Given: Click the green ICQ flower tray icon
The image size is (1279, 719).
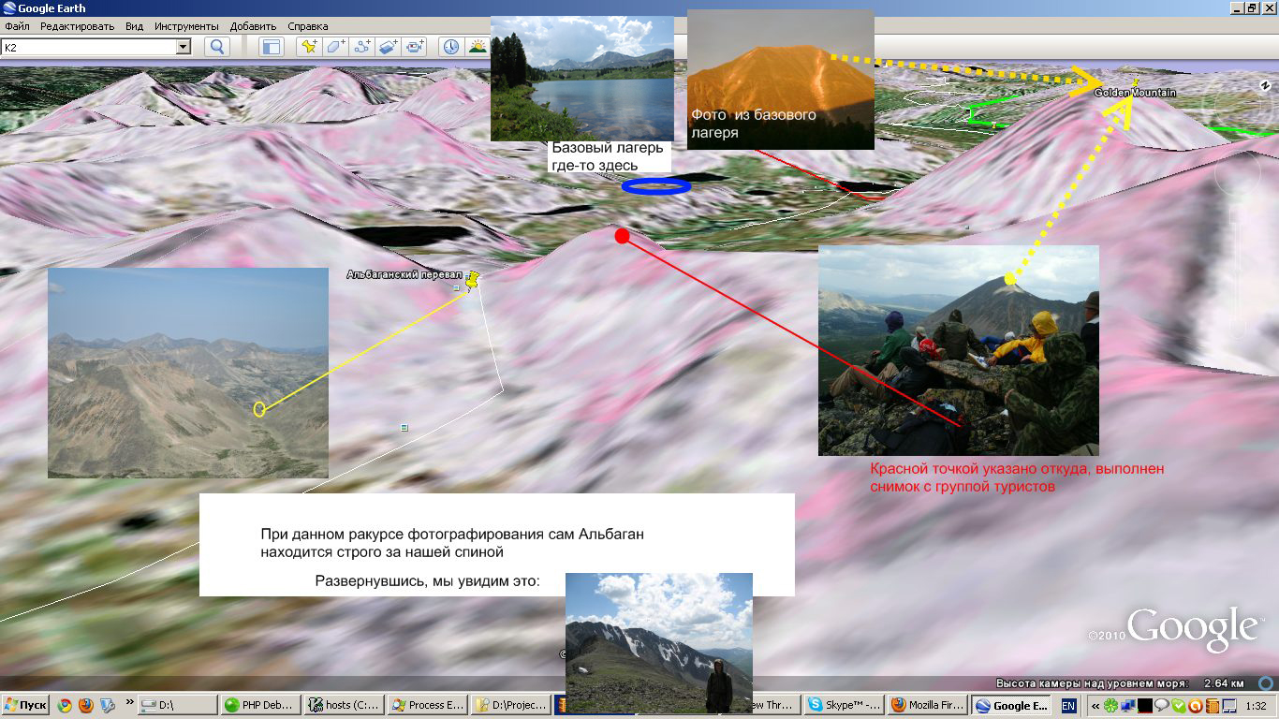Looking at the screenshot, I should point(1110,706).
